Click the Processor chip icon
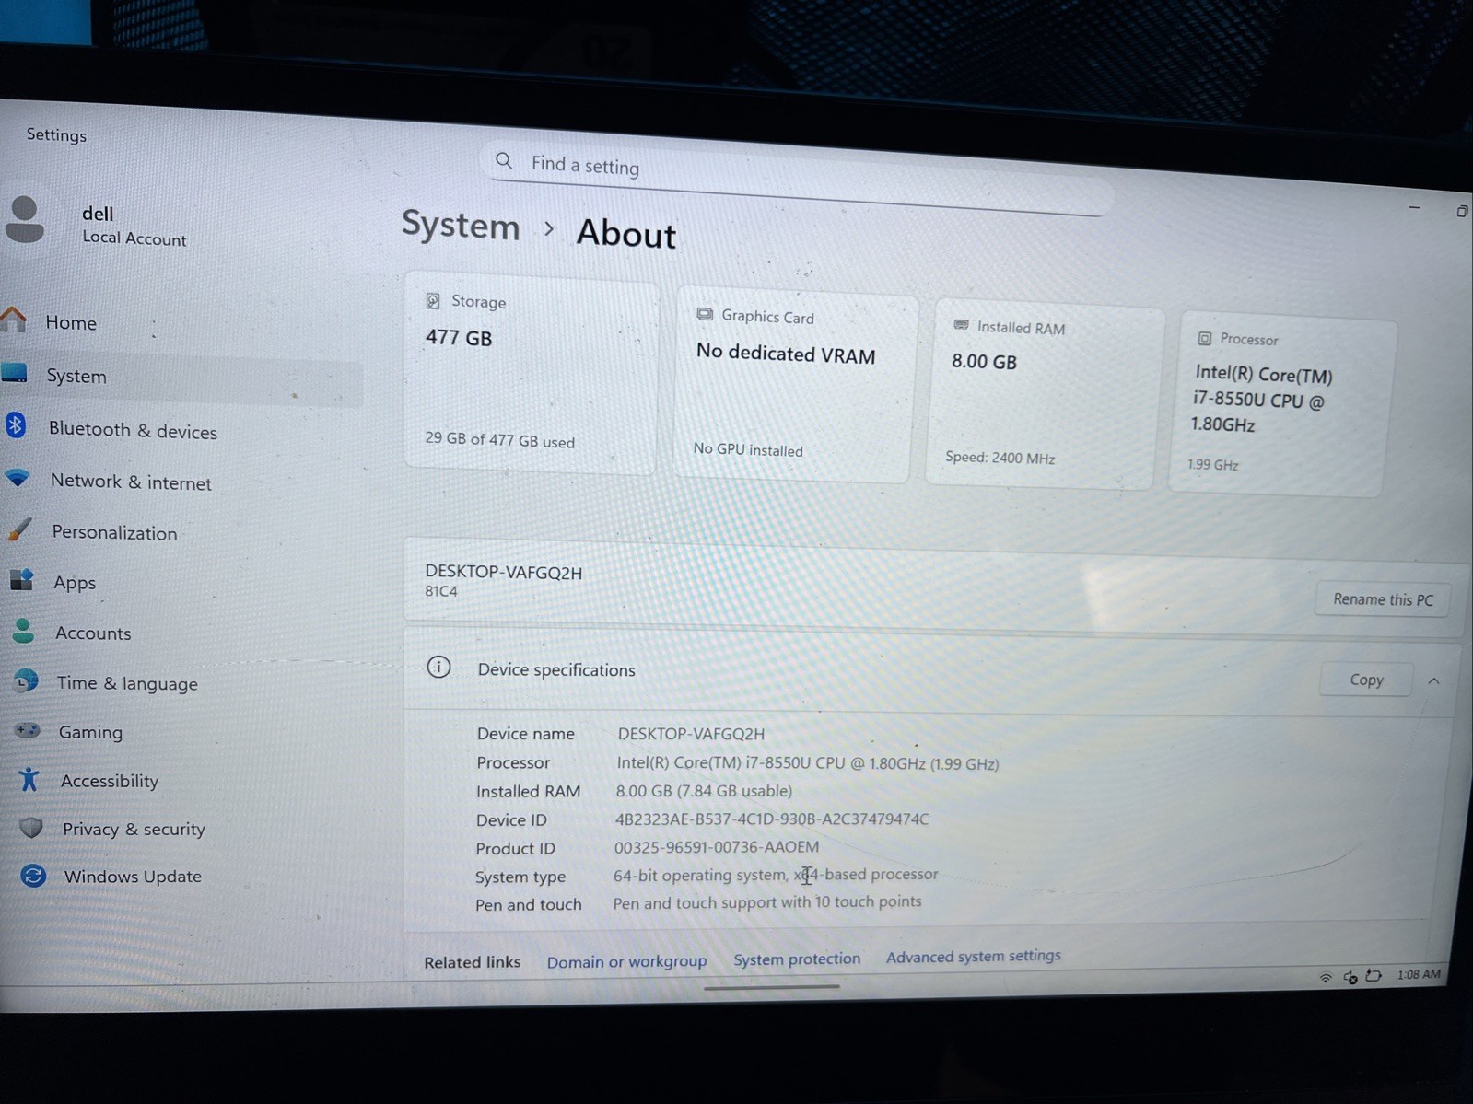Viewport: 1473px width, 1104px height. (x=1205, y=338)
